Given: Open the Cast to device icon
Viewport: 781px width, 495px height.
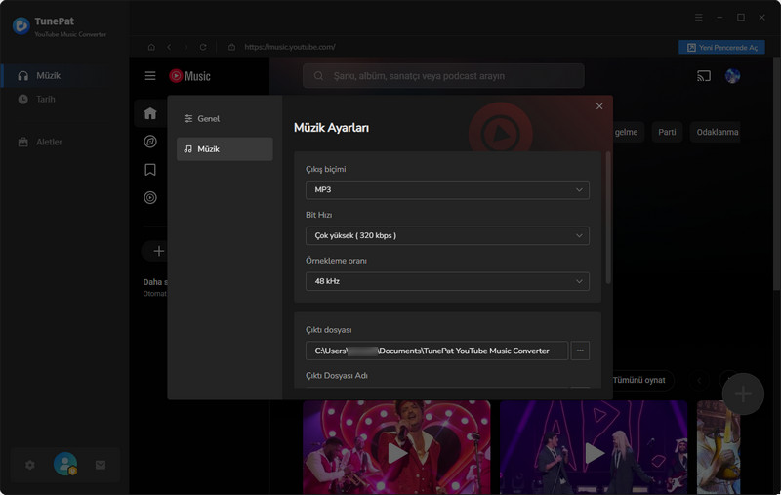Looking at the screenshot, I should point(704,76).
